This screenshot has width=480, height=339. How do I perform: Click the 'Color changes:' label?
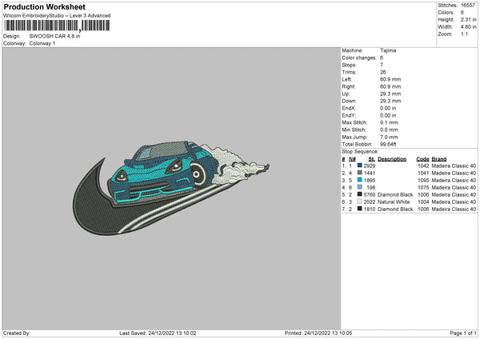[x=359, y=58]
